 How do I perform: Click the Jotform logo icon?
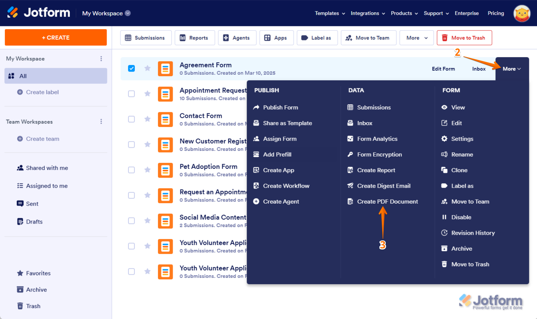(x=13, y=13)
